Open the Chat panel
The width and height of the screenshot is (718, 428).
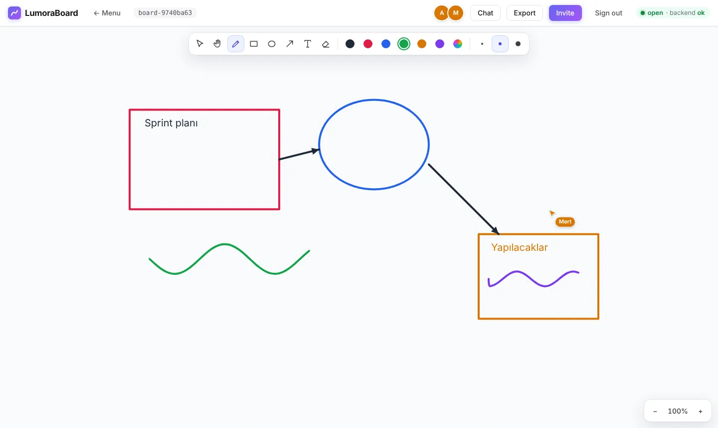tap(485, 13)
